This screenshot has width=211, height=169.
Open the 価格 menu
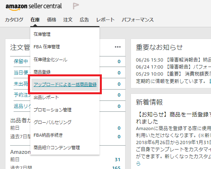point(51,20)
